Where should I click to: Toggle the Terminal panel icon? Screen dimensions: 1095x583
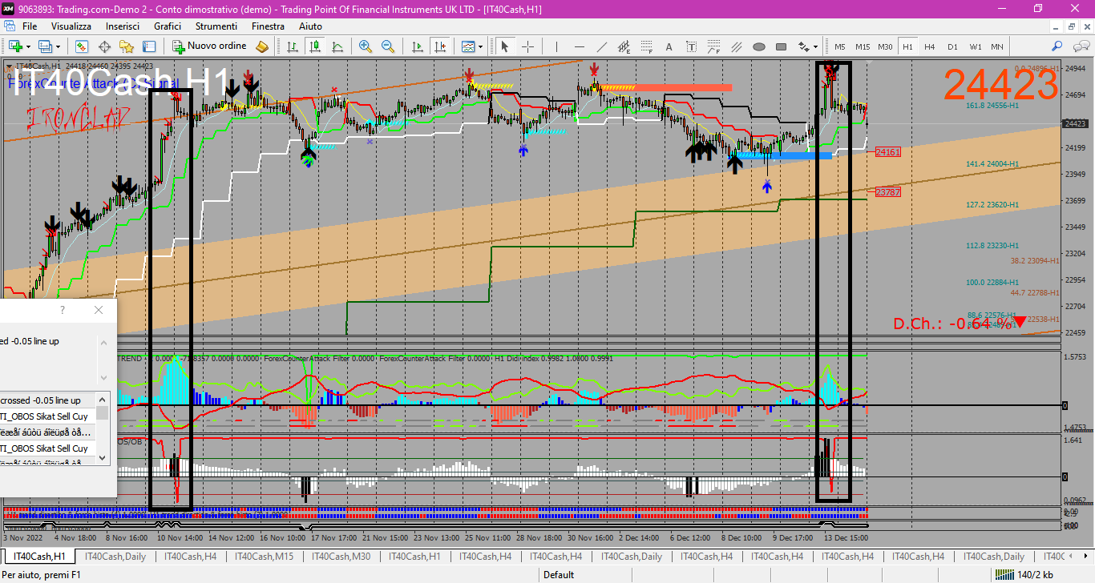149,46
